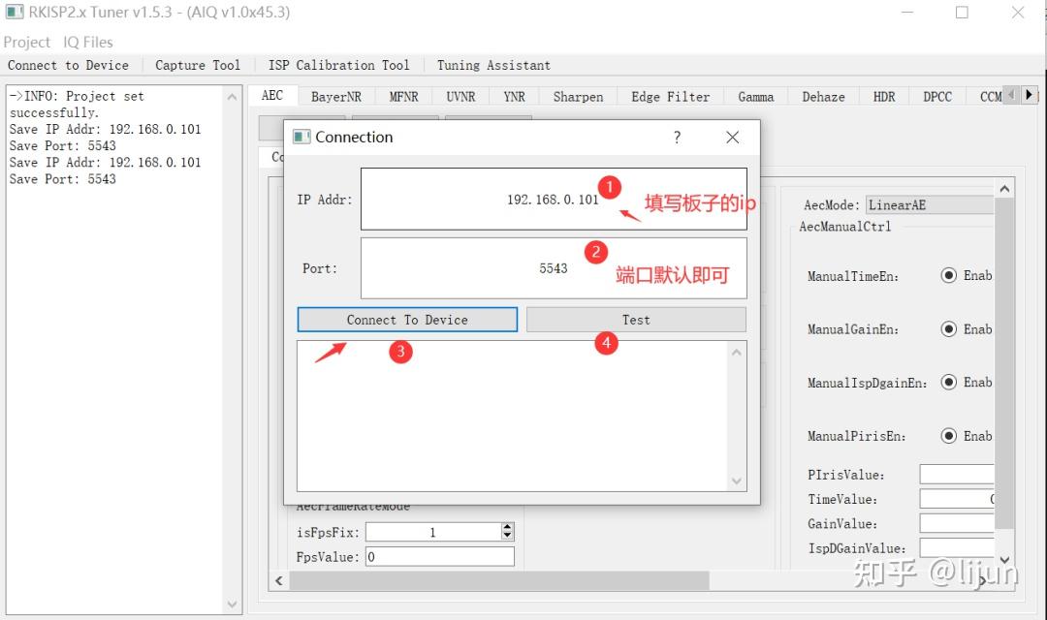This screenshot has width=1047, height=620.
Task: Open the ISP Calibration Tool
Action: tap(338, 65)
